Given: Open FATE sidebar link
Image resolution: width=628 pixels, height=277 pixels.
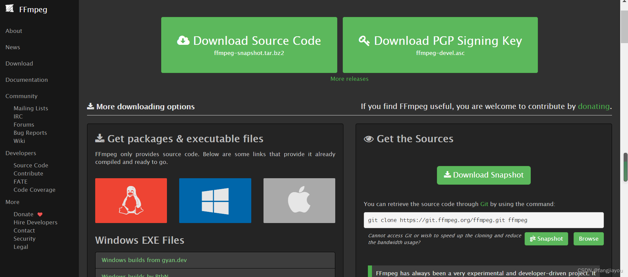Looking at the screenshot, I should pos(20,182).
